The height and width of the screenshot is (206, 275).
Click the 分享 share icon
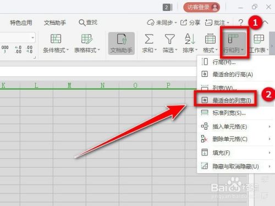pos(184,23)
